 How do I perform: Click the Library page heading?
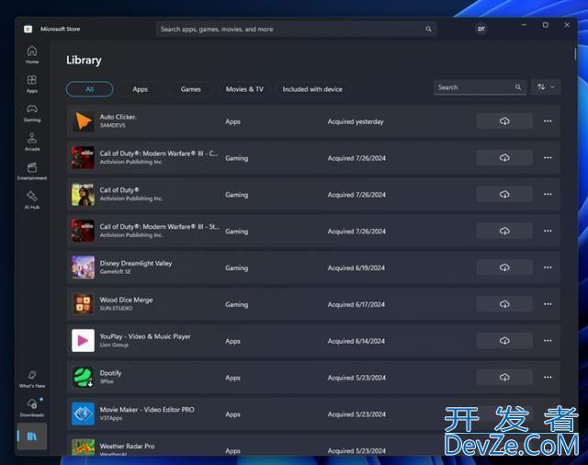(84, 60)
